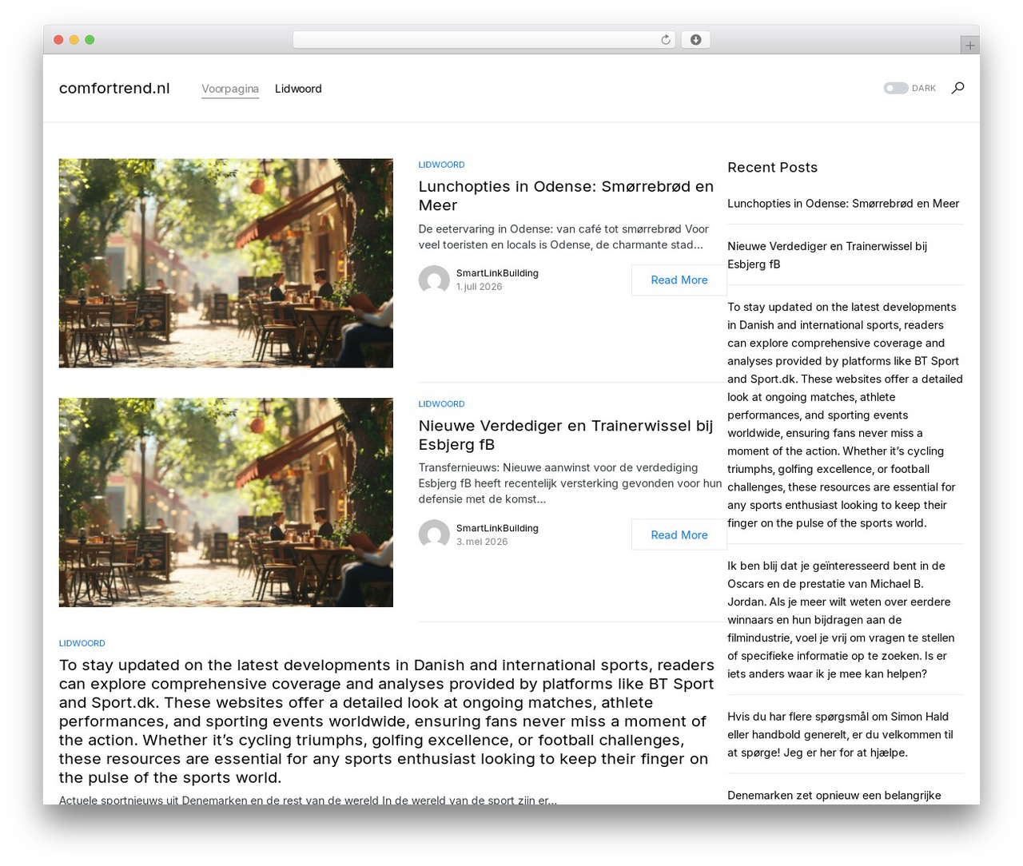1023x866 pixels.
Task: Click the green maximize window button
Action: pos(90,40)
